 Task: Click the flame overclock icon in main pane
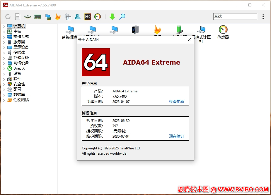click(x=157, y=30)
